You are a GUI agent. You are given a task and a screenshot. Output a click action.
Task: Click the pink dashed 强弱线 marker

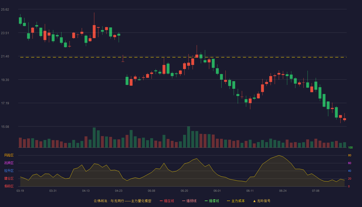pos(184,201)
